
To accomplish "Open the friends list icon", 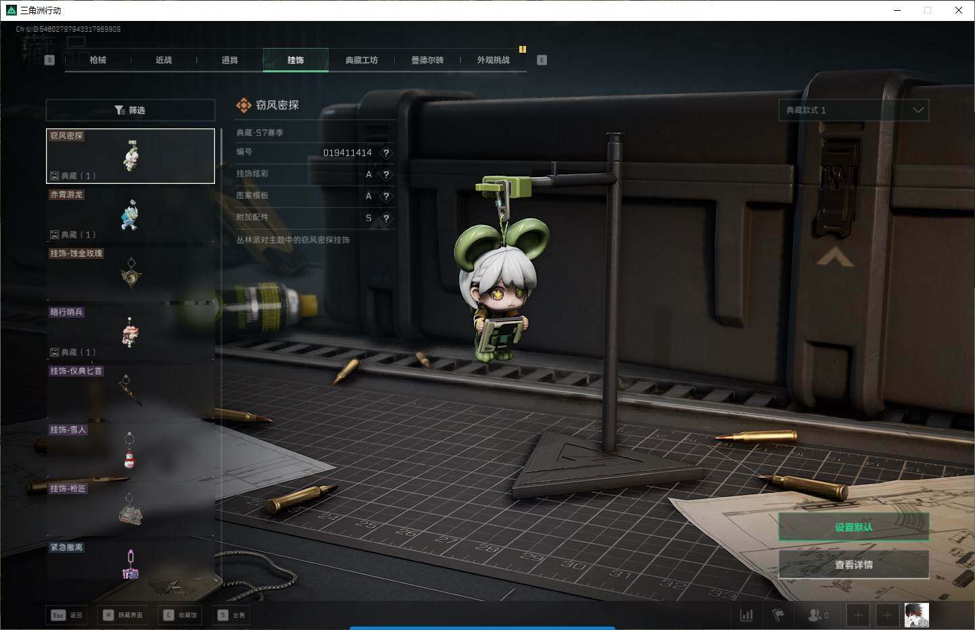I will (817, 615).
